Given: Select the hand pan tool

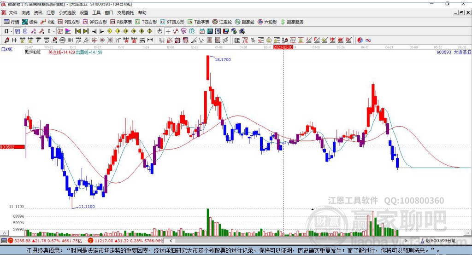Looking at the screenshot, I should point(159,31).
